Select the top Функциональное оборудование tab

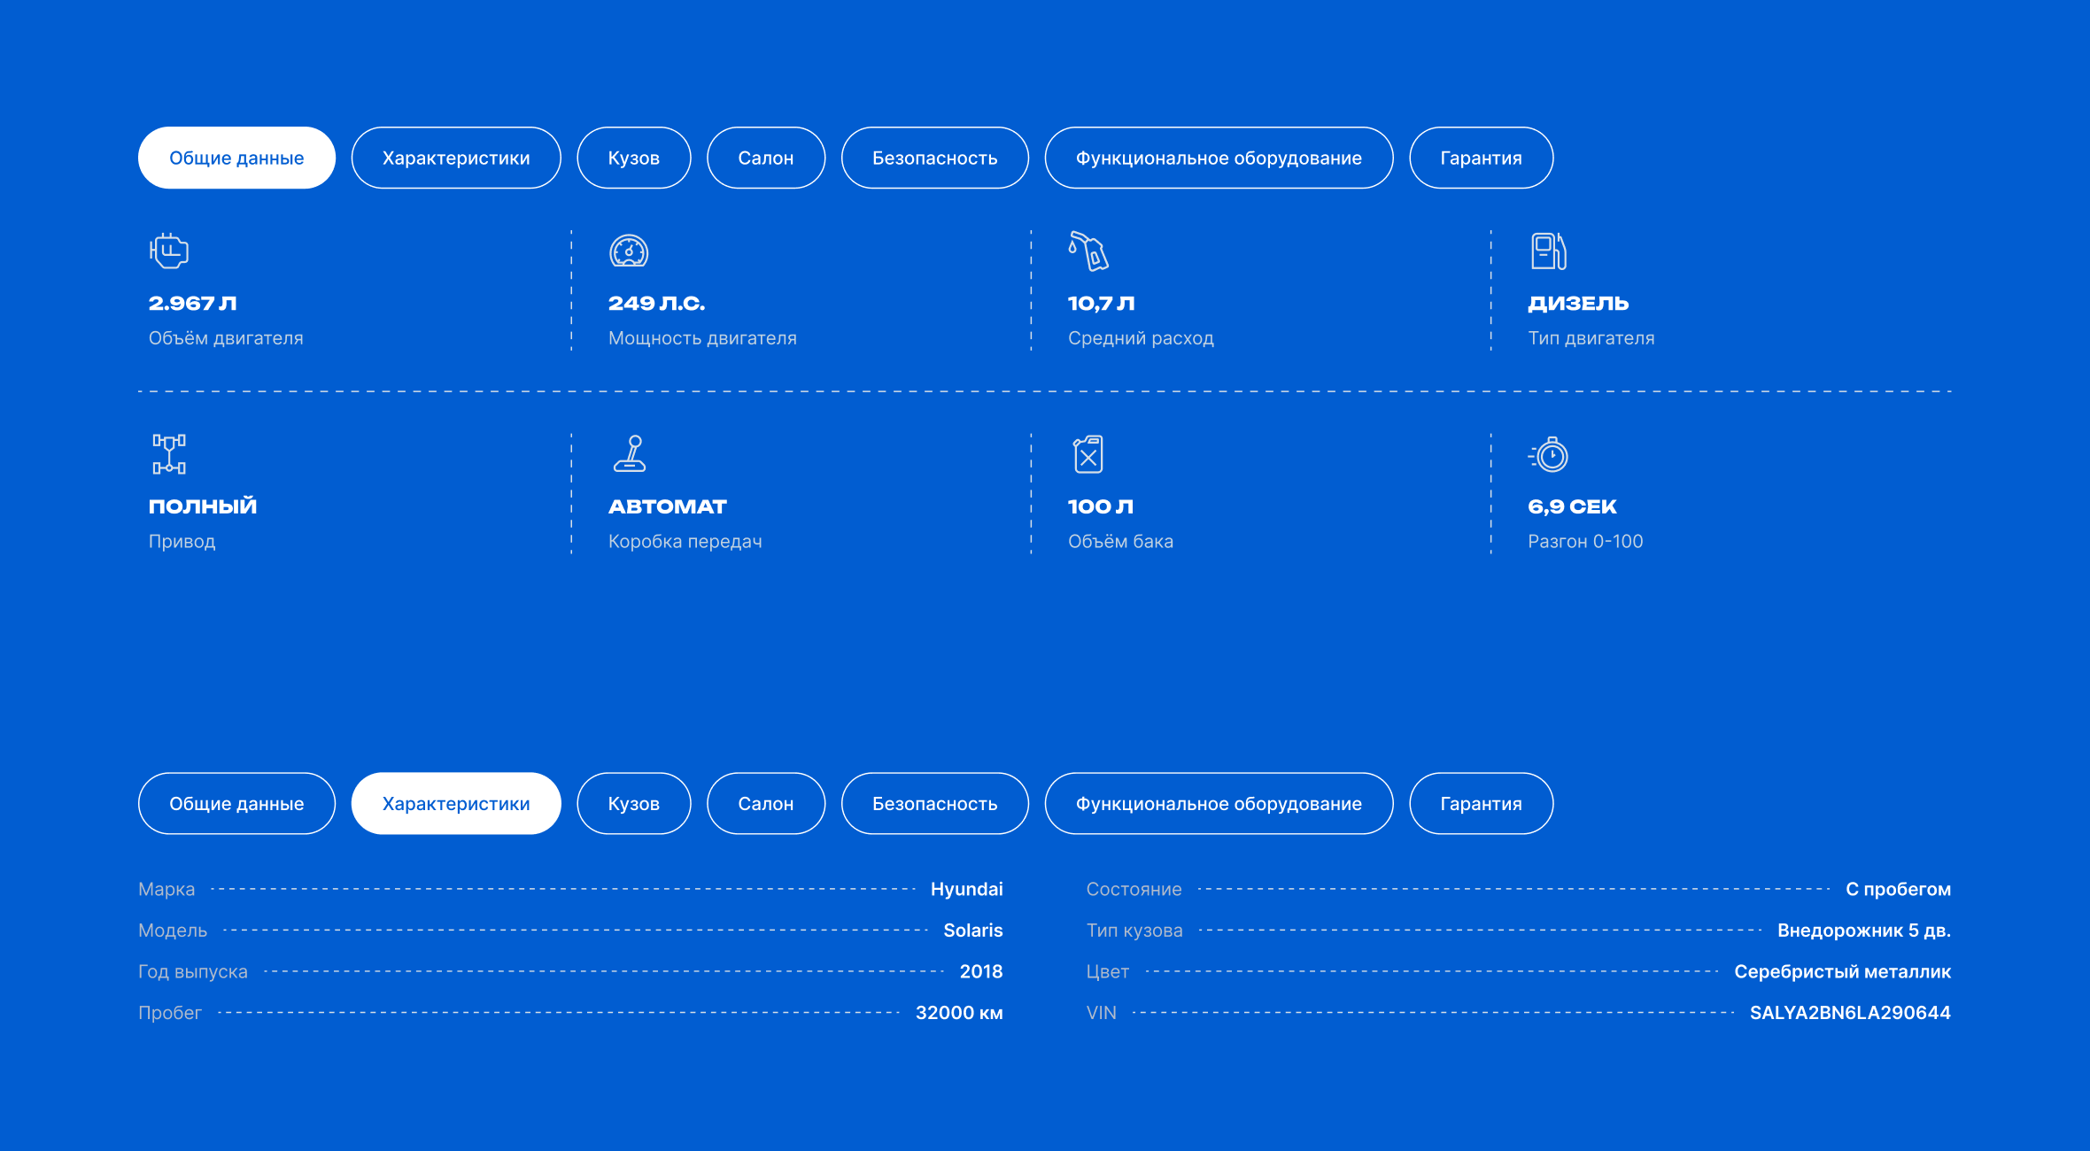[1219, 158]
